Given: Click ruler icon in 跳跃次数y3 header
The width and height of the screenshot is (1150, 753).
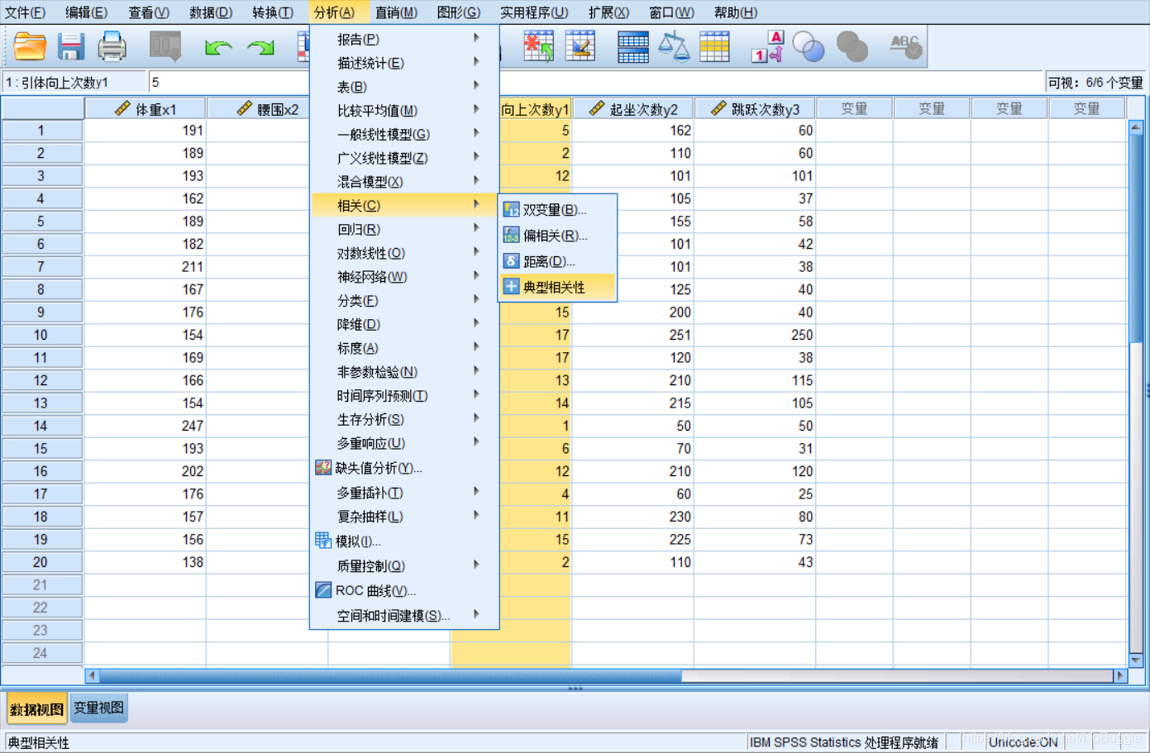Looking at the screenshot, I should 718,109.
